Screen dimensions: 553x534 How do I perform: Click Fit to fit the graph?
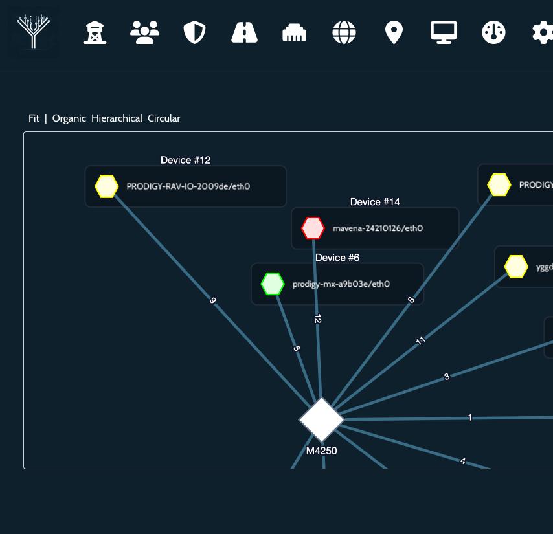34,118
